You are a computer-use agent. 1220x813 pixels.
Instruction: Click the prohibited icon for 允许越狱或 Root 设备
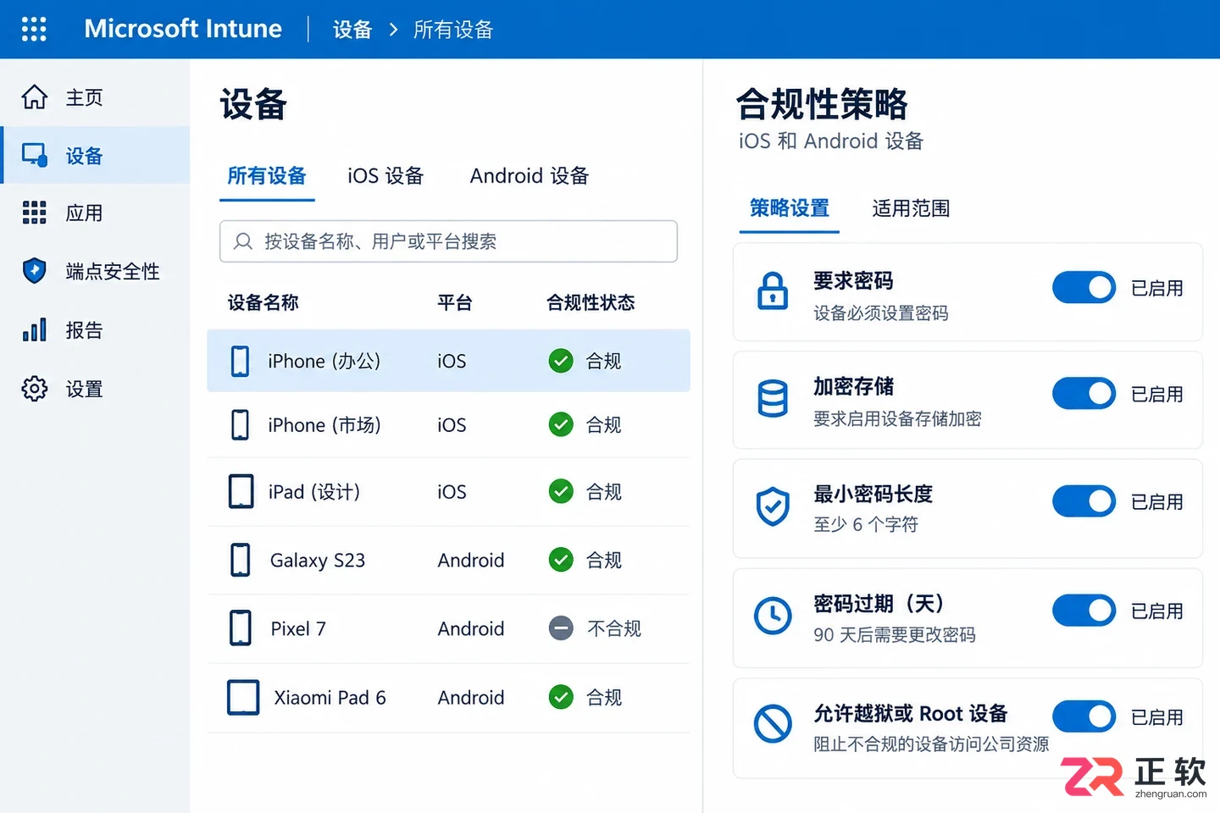point(773,724)
